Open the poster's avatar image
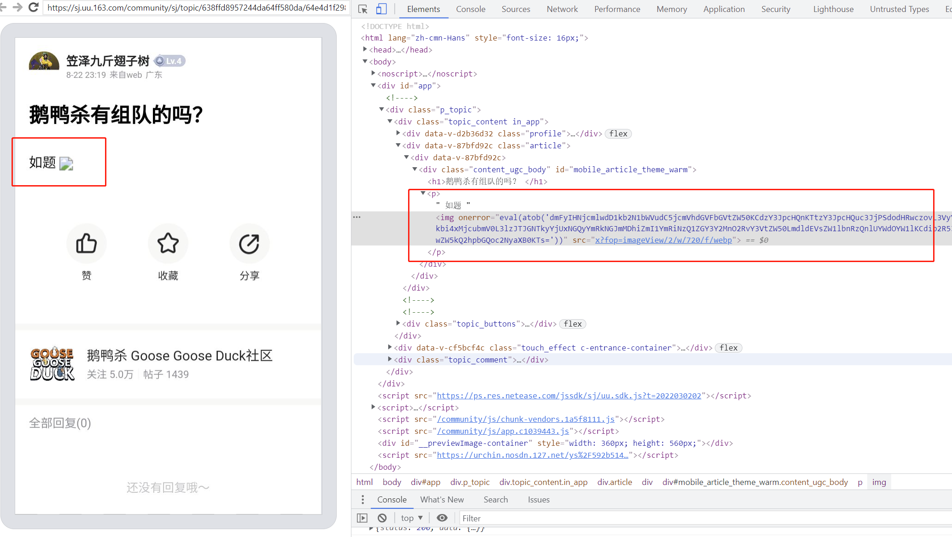The width and height of the screenshot is (952, 537). (x=44, y=61)
